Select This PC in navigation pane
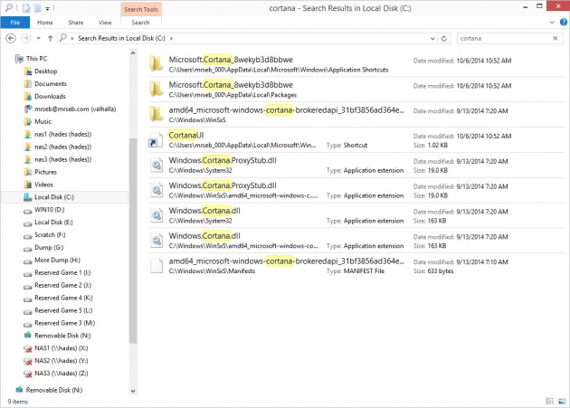This screenshot has width=570, height=408. 36,59
